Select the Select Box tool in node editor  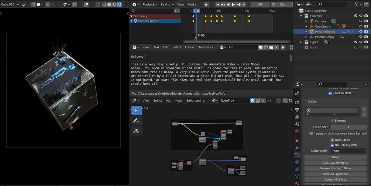[x=137, y=111]
